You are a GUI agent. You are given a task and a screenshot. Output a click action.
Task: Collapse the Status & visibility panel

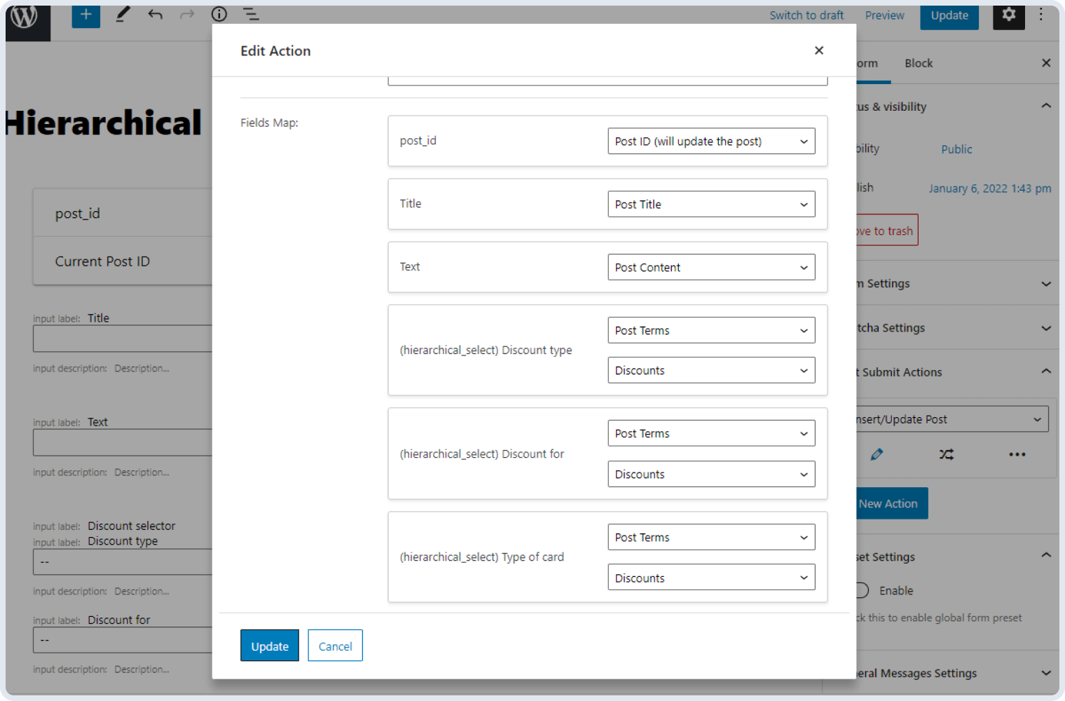click(x=1046, y=106)
